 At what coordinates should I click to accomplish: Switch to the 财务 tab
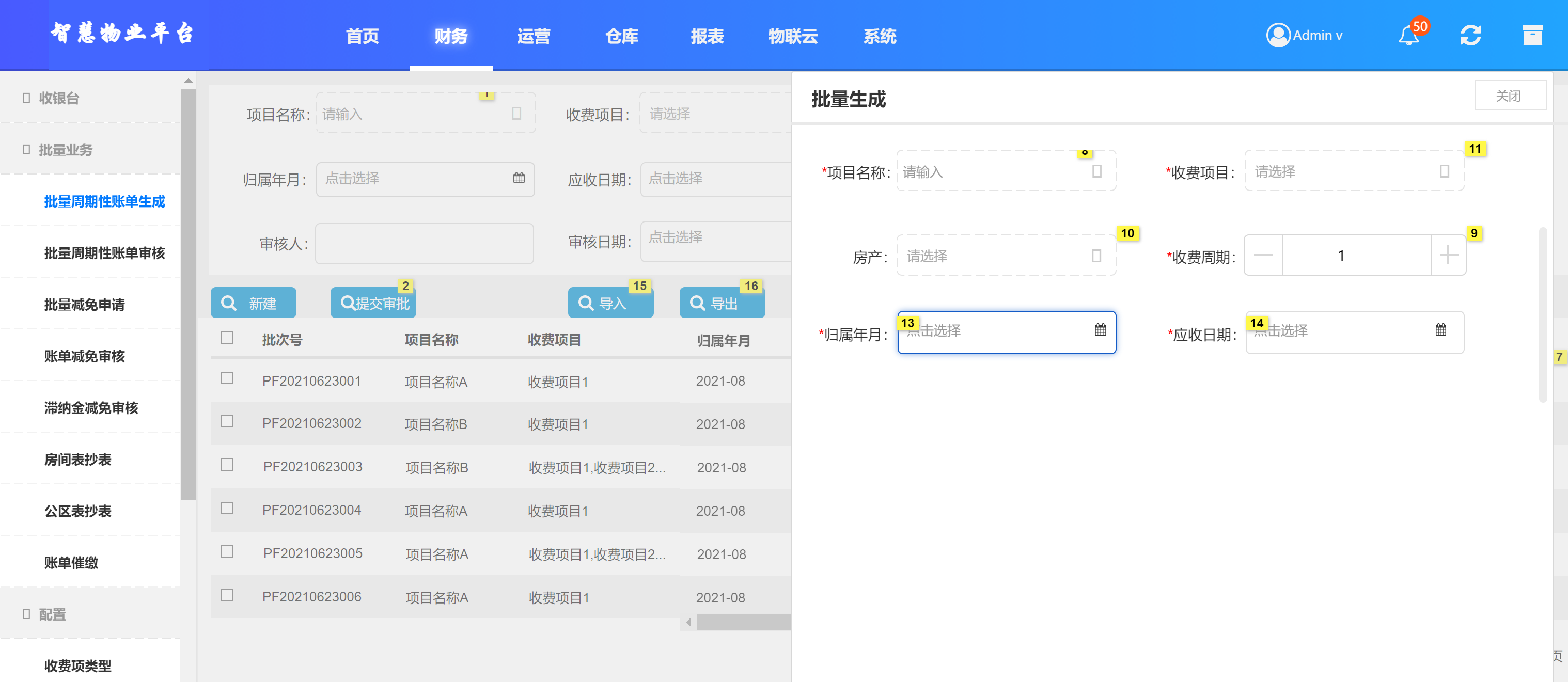(451, 37)
